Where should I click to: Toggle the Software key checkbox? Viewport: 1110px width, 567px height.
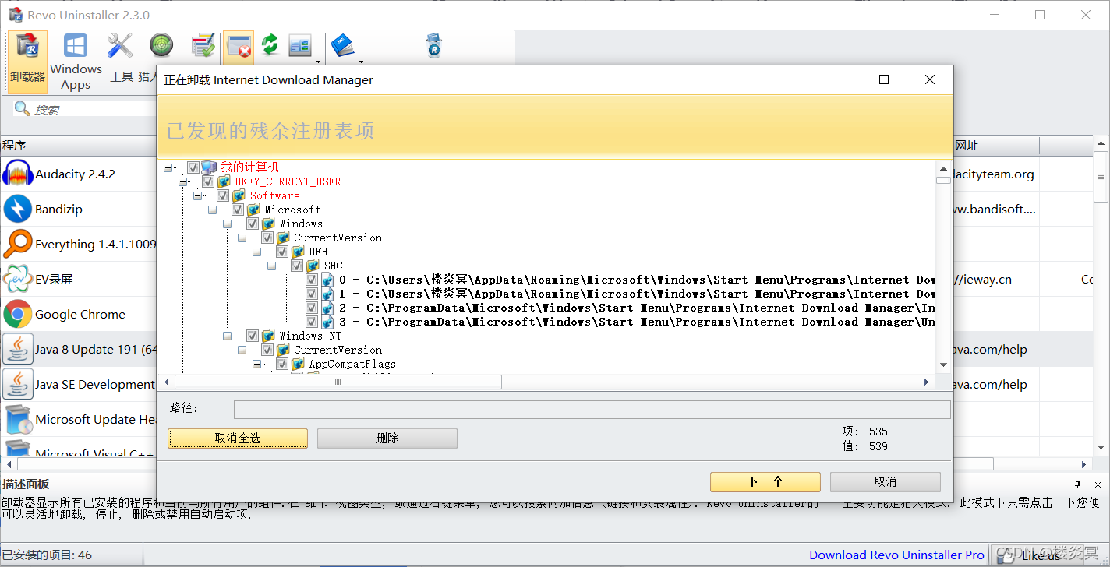tap(223, 195)
